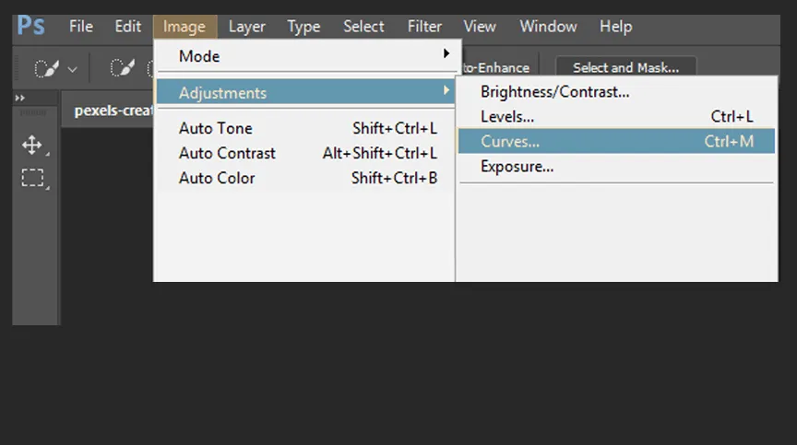The height and width of the screenshot is (445, 797).
Task: Open the Filter menu
Action: click(x=424, y=27)
